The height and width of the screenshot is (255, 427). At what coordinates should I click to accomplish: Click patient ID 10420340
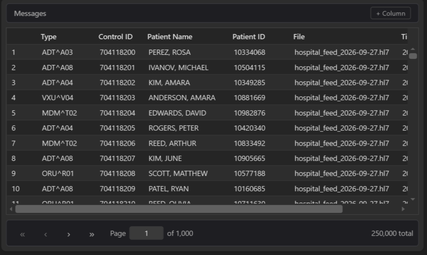(x=250, y=128)
